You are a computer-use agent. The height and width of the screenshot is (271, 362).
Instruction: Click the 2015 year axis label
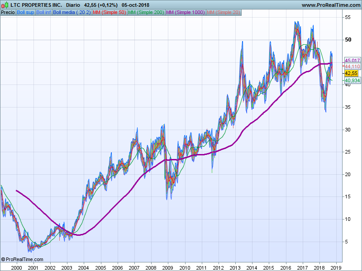(269, 268)
